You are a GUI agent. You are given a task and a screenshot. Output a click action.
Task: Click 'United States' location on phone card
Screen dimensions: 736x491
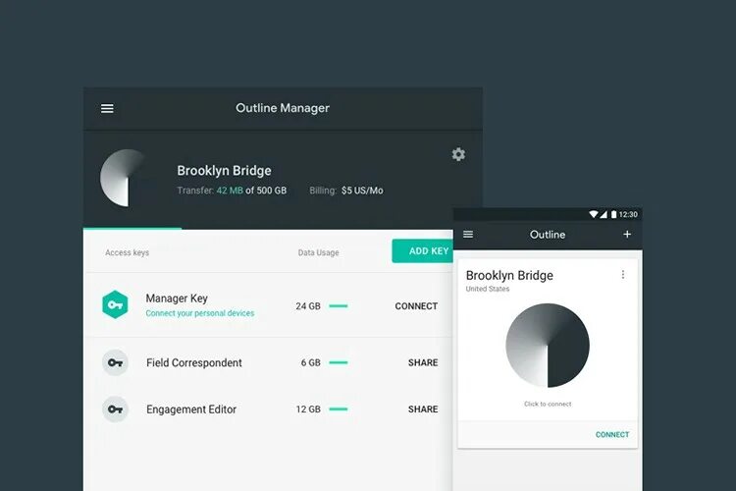pyautogui.click(x=487, y=289)
